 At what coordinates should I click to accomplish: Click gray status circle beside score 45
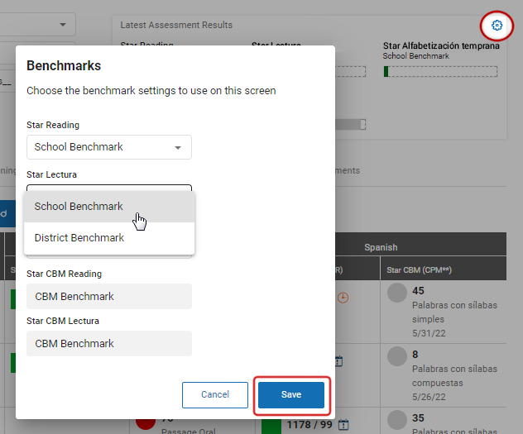pos(397,293)
